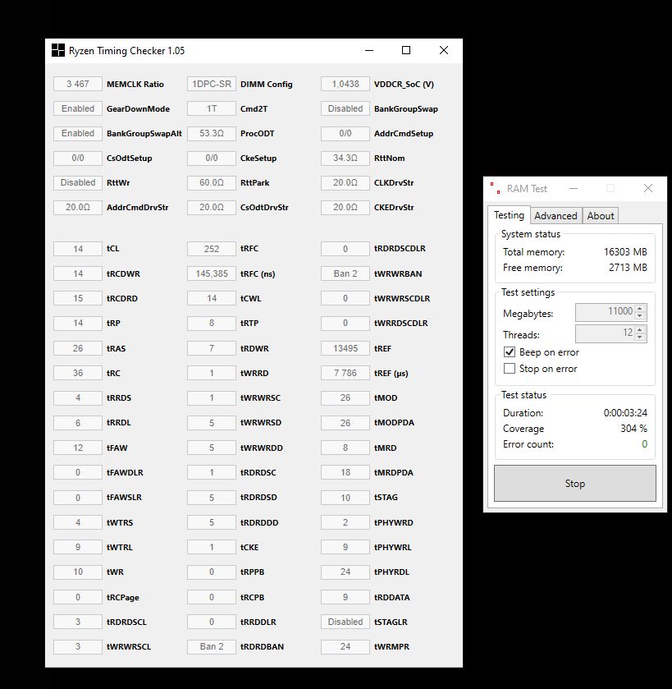Click the GearDownMode Enabled field

(78, 108)
